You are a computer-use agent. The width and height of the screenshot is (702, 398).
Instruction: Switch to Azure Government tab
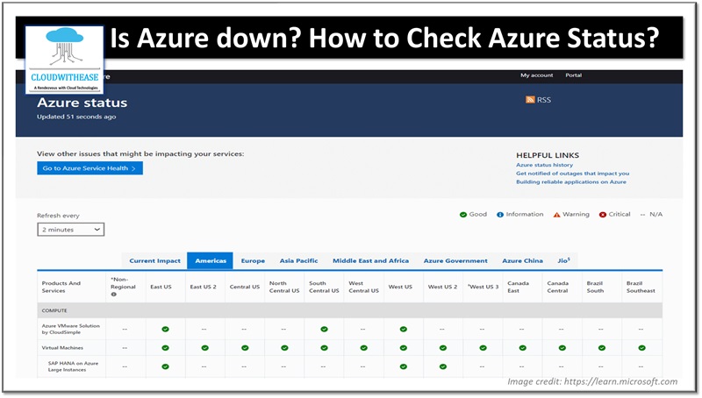tap(455, 260)
